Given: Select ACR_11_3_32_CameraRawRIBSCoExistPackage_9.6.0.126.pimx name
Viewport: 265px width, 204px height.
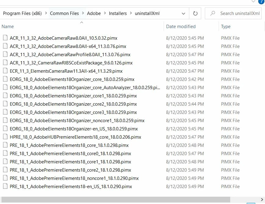Looking at the screenshot, I should point(71,63).
